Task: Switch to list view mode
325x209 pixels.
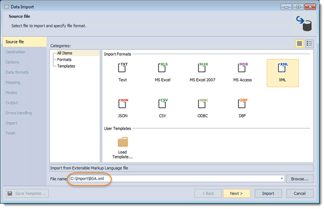Action: pos(309,43)
